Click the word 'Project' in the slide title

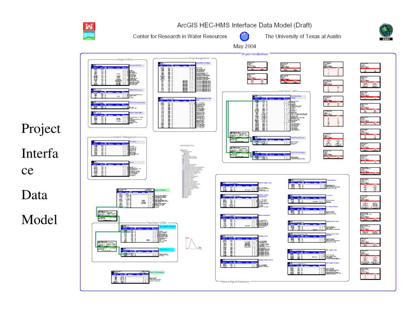click(x=41, y=129)
